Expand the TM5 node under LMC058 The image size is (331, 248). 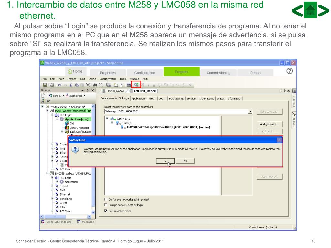point(52,190)
